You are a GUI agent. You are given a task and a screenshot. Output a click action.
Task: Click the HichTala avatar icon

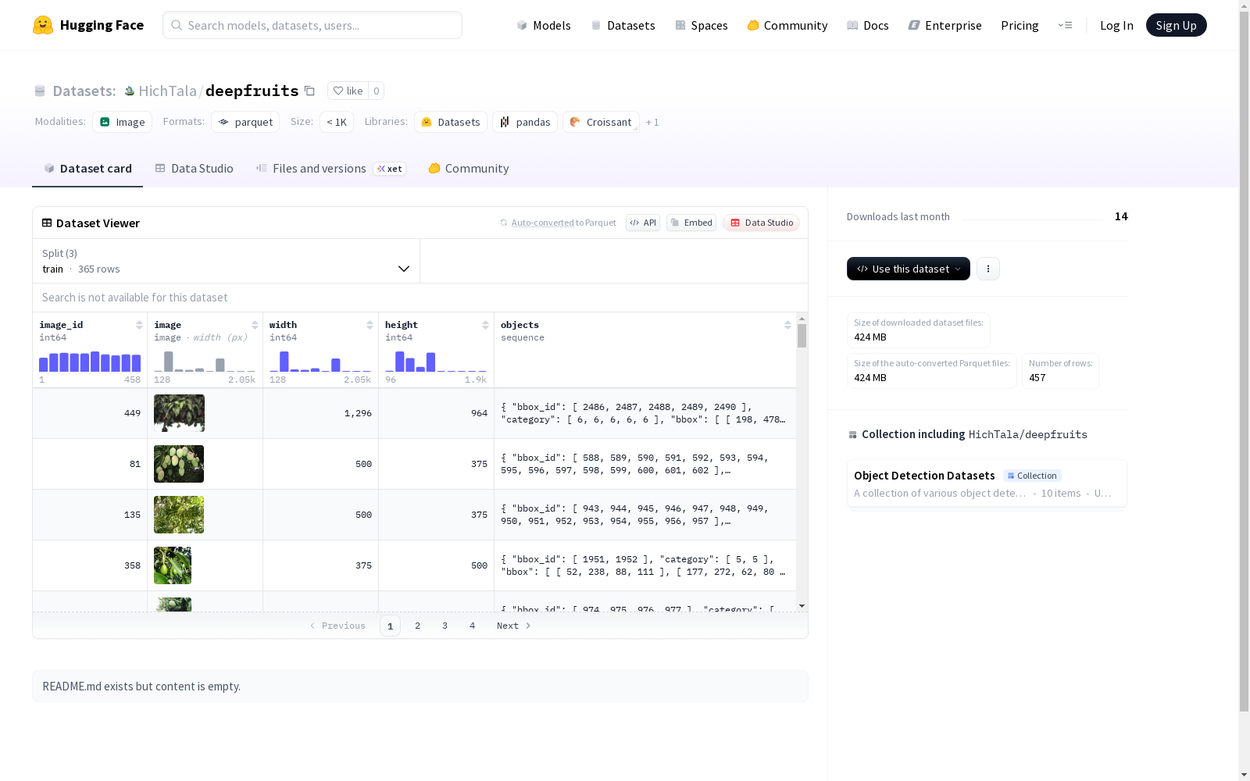pyautogui.click(x=130, y=91)
